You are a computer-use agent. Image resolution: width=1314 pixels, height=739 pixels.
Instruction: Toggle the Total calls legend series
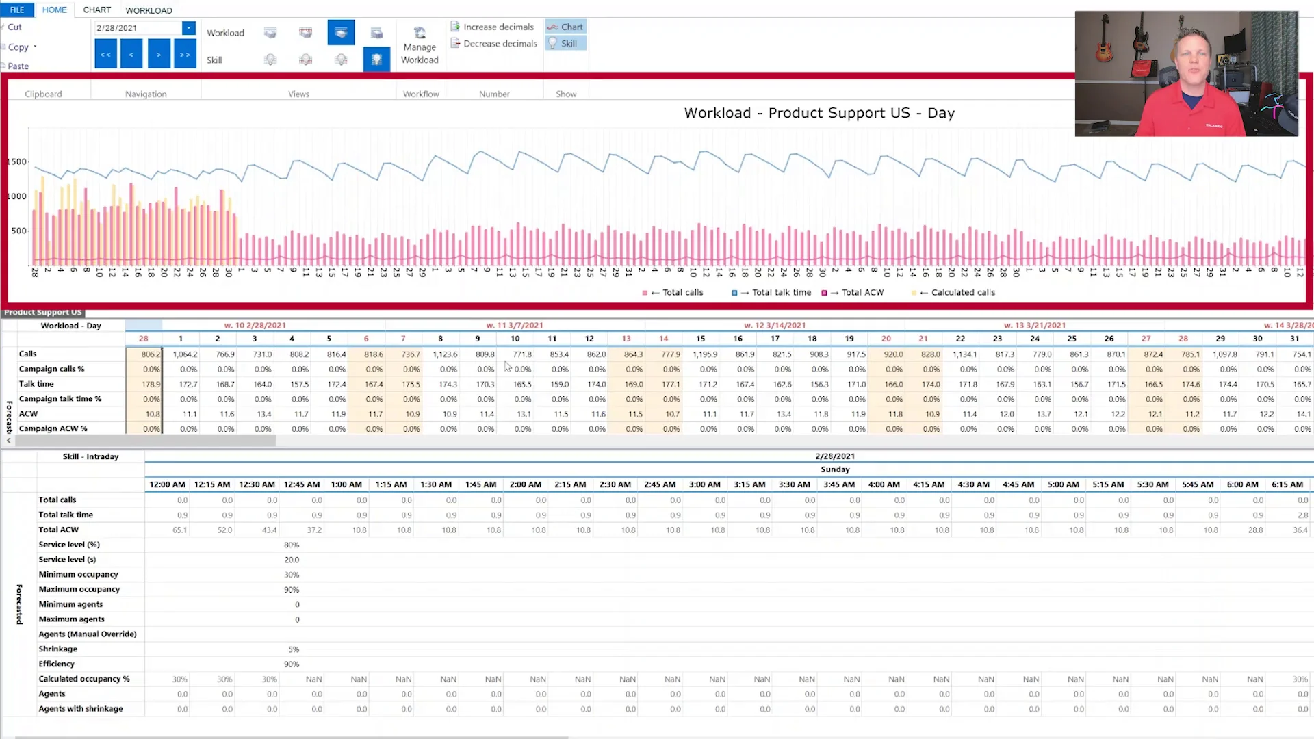pyautogui.click(x=674, y=292)
